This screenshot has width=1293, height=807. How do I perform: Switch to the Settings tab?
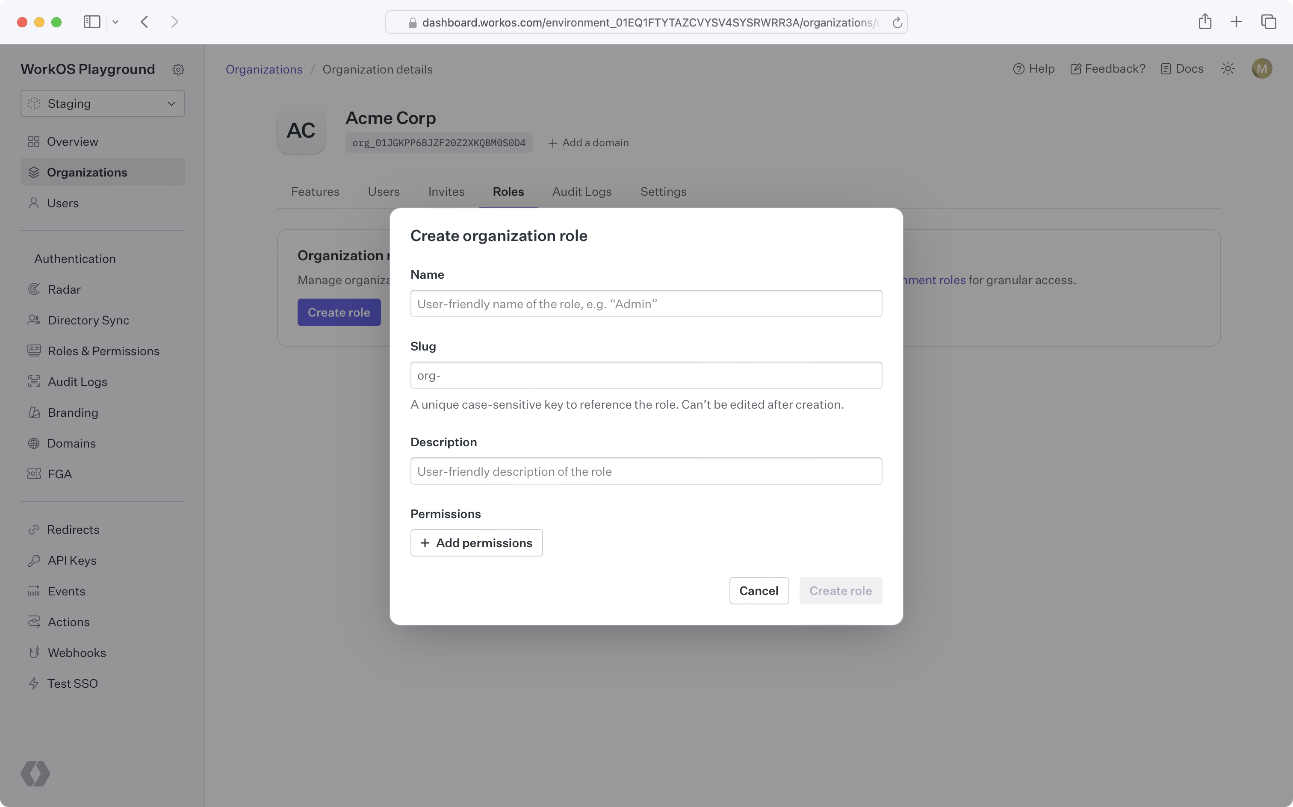tap(663, 191)
